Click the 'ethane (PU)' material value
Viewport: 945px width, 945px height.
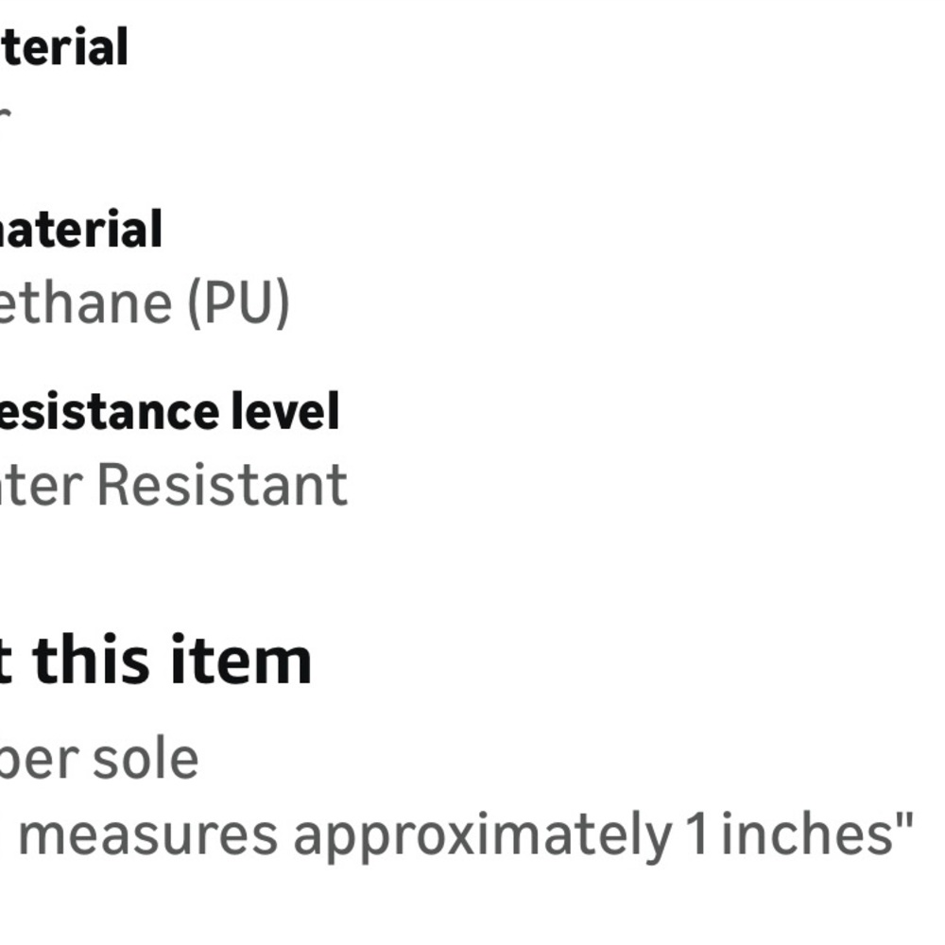coord(144,302)
